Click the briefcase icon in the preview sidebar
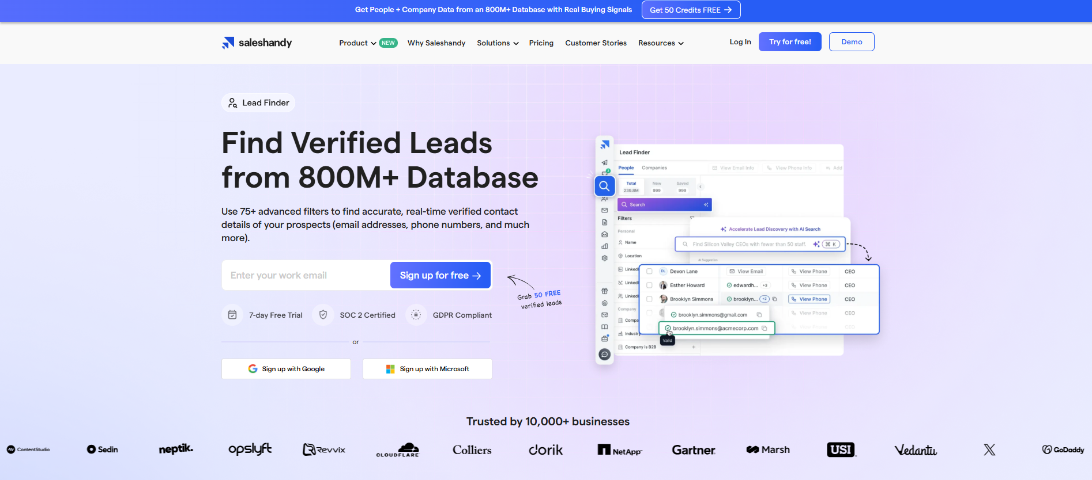This screenshot has height=480, width=1092. tap(604, 338)
